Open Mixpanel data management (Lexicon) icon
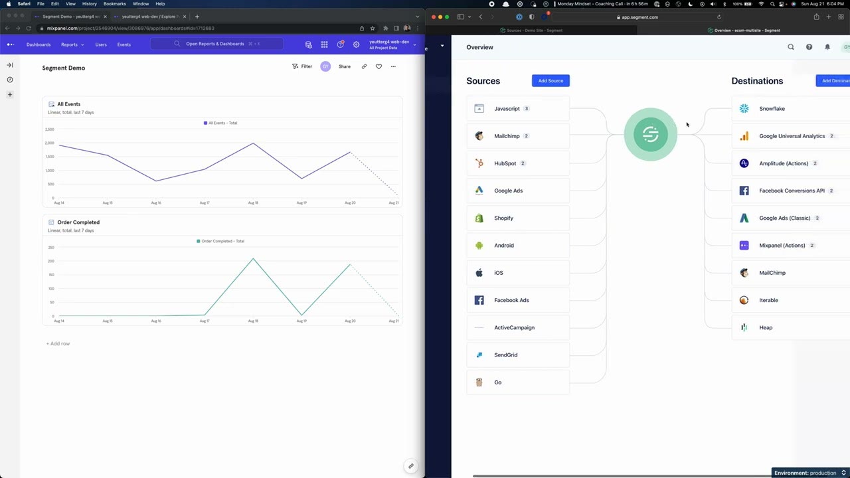 [x=308, y=44]
